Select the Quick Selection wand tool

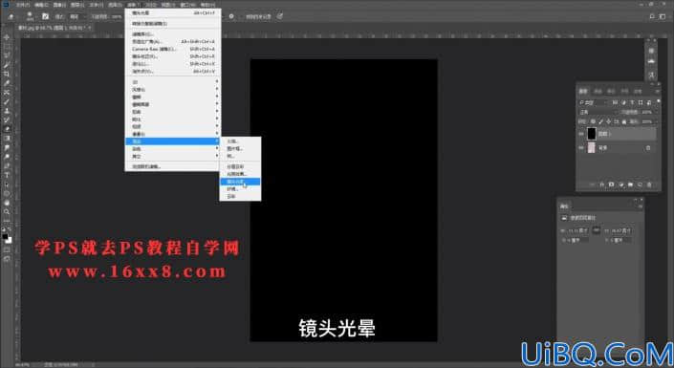pos(7,65)
